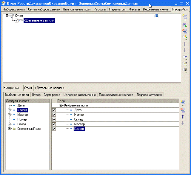Open the Условное оформление tab
This screenshot has height=175, width=191.
(80, 95)
